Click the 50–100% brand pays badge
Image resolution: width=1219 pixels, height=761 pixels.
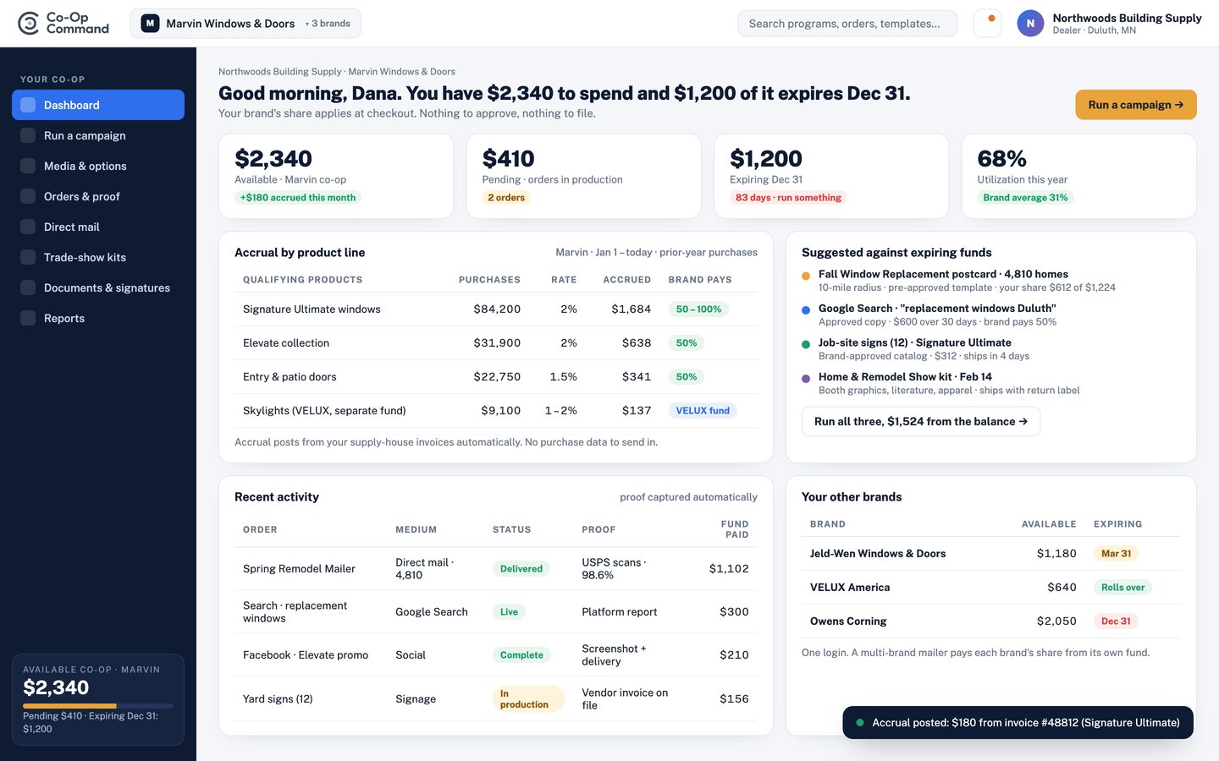(x=698, y=309)
